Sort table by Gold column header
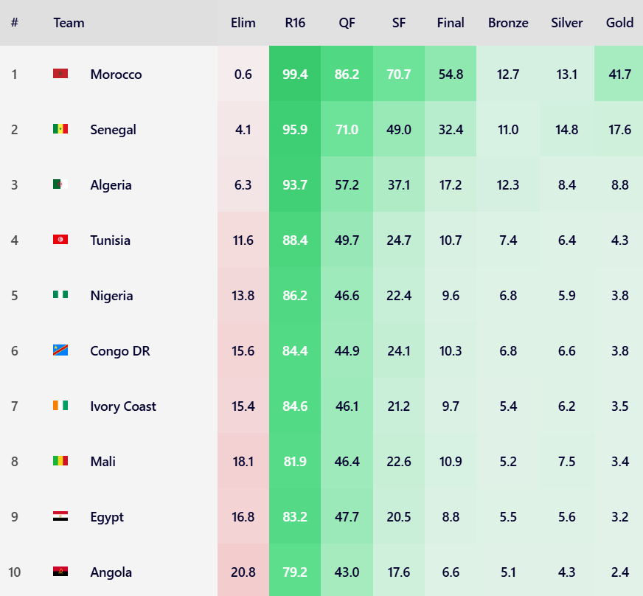The image size is (643, 596). 619,23
